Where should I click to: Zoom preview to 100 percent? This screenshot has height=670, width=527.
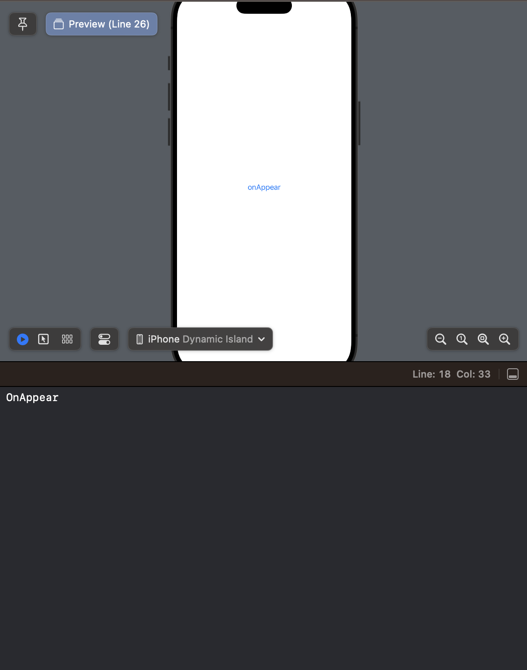pos(462,339)
